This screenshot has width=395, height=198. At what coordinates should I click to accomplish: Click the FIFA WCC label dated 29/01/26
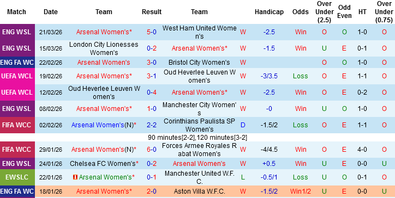pyautogui.click(x=17, y=150)
